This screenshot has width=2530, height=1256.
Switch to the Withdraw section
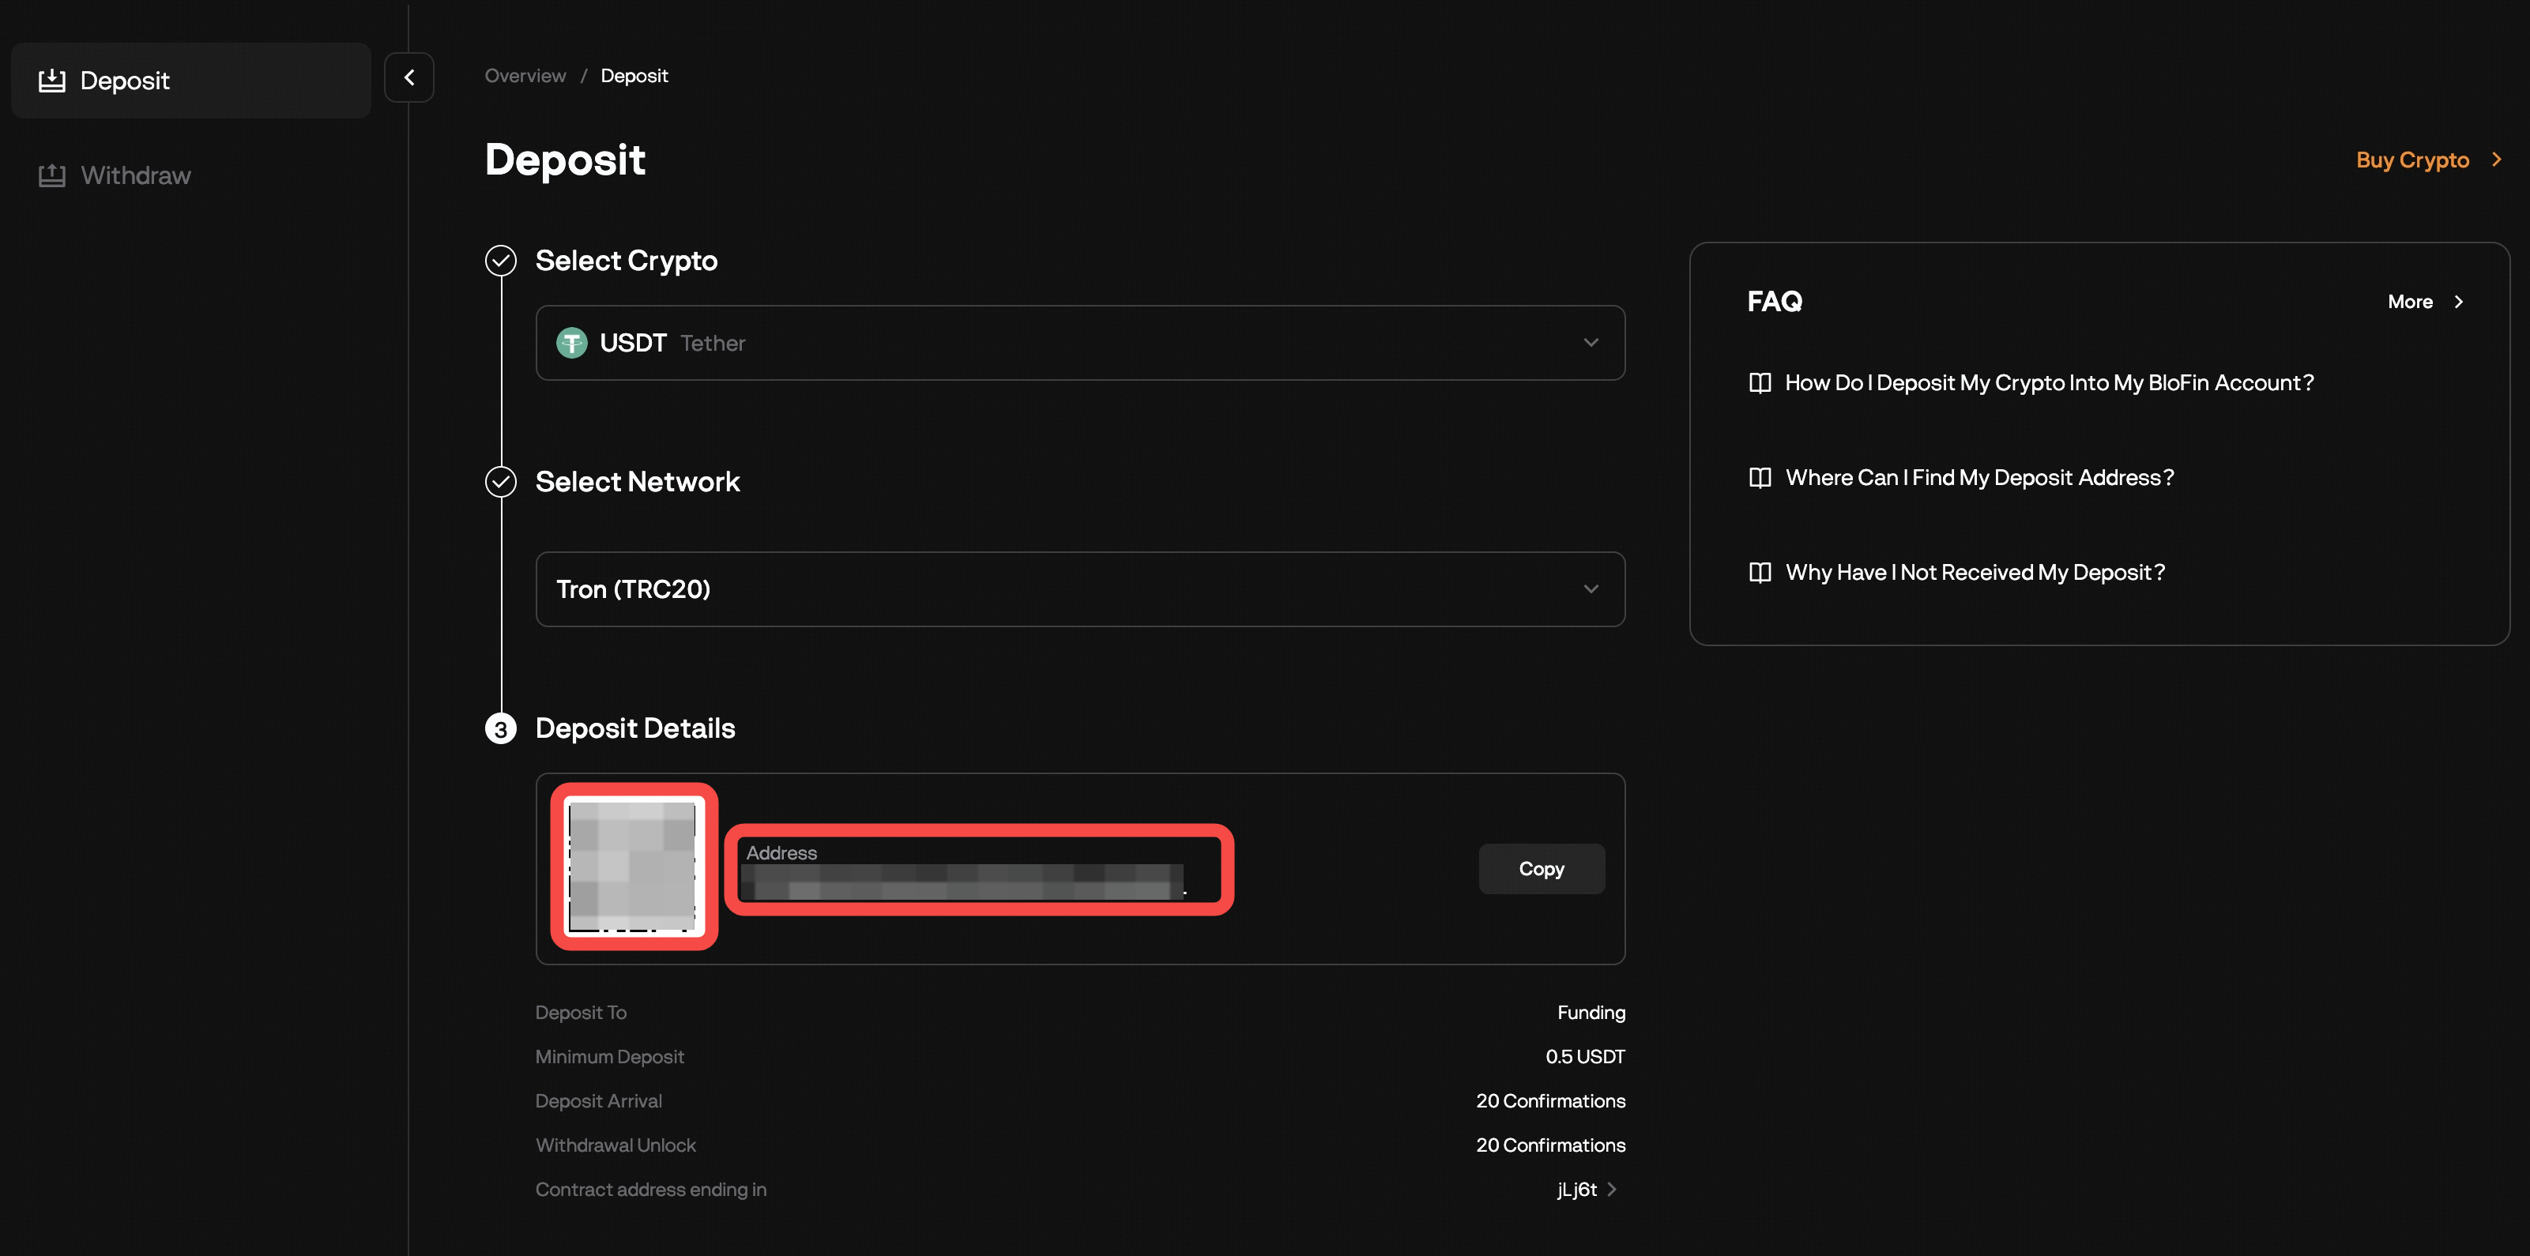click(x=136, y=175)
